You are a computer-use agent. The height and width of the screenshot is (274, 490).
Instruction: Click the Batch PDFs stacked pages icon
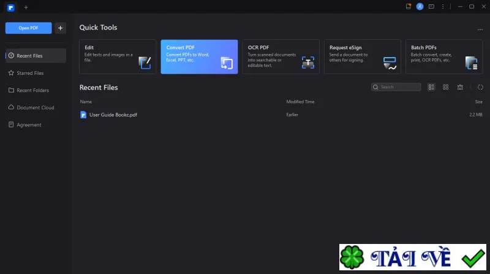click(x=472, y=63)
